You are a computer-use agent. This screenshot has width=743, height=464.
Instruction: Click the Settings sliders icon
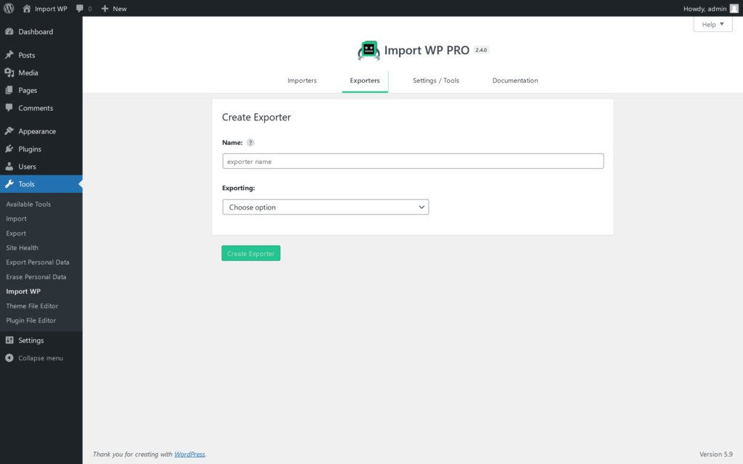[9, 340]
